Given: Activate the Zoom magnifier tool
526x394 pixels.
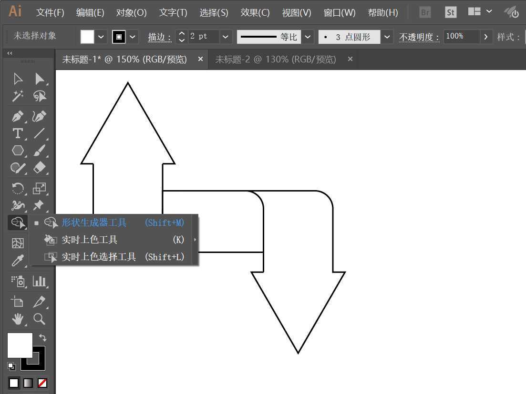Looking at the screenshot, I should [x=39, y=319].
